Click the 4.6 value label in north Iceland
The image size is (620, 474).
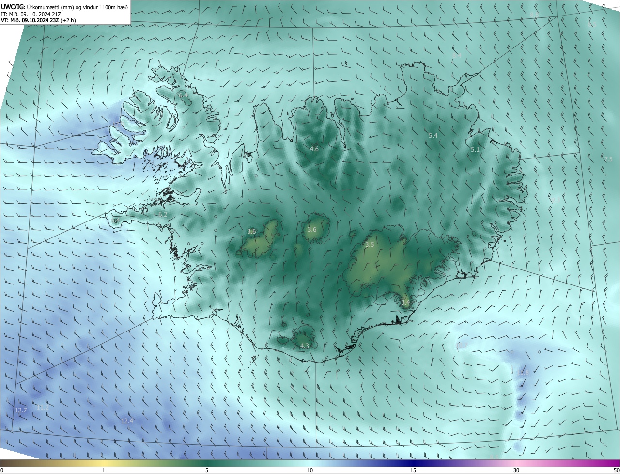pos(314,149)
